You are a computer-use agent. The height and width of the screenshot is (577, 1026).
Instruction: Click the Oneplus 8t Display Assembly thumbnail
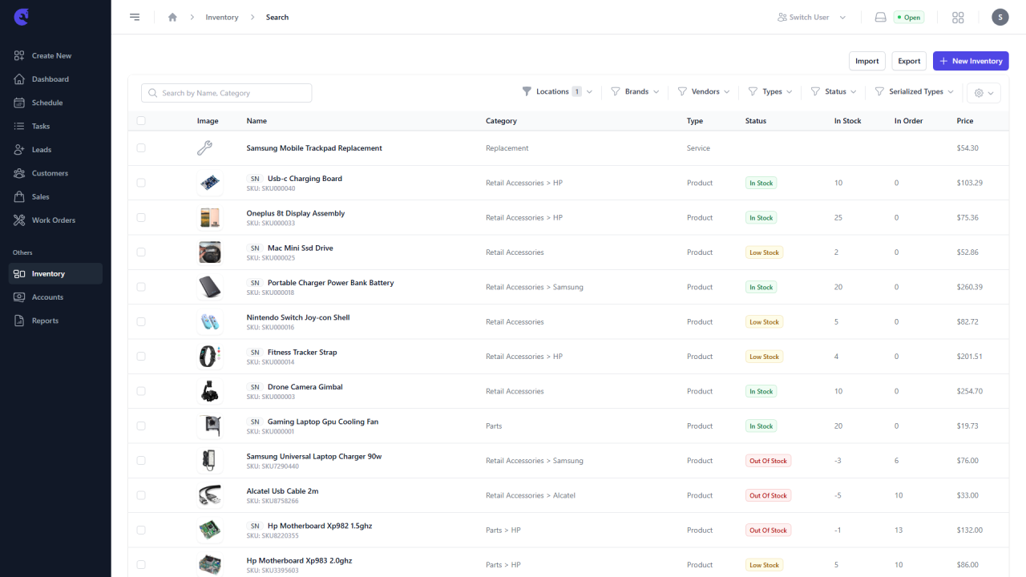210,217
